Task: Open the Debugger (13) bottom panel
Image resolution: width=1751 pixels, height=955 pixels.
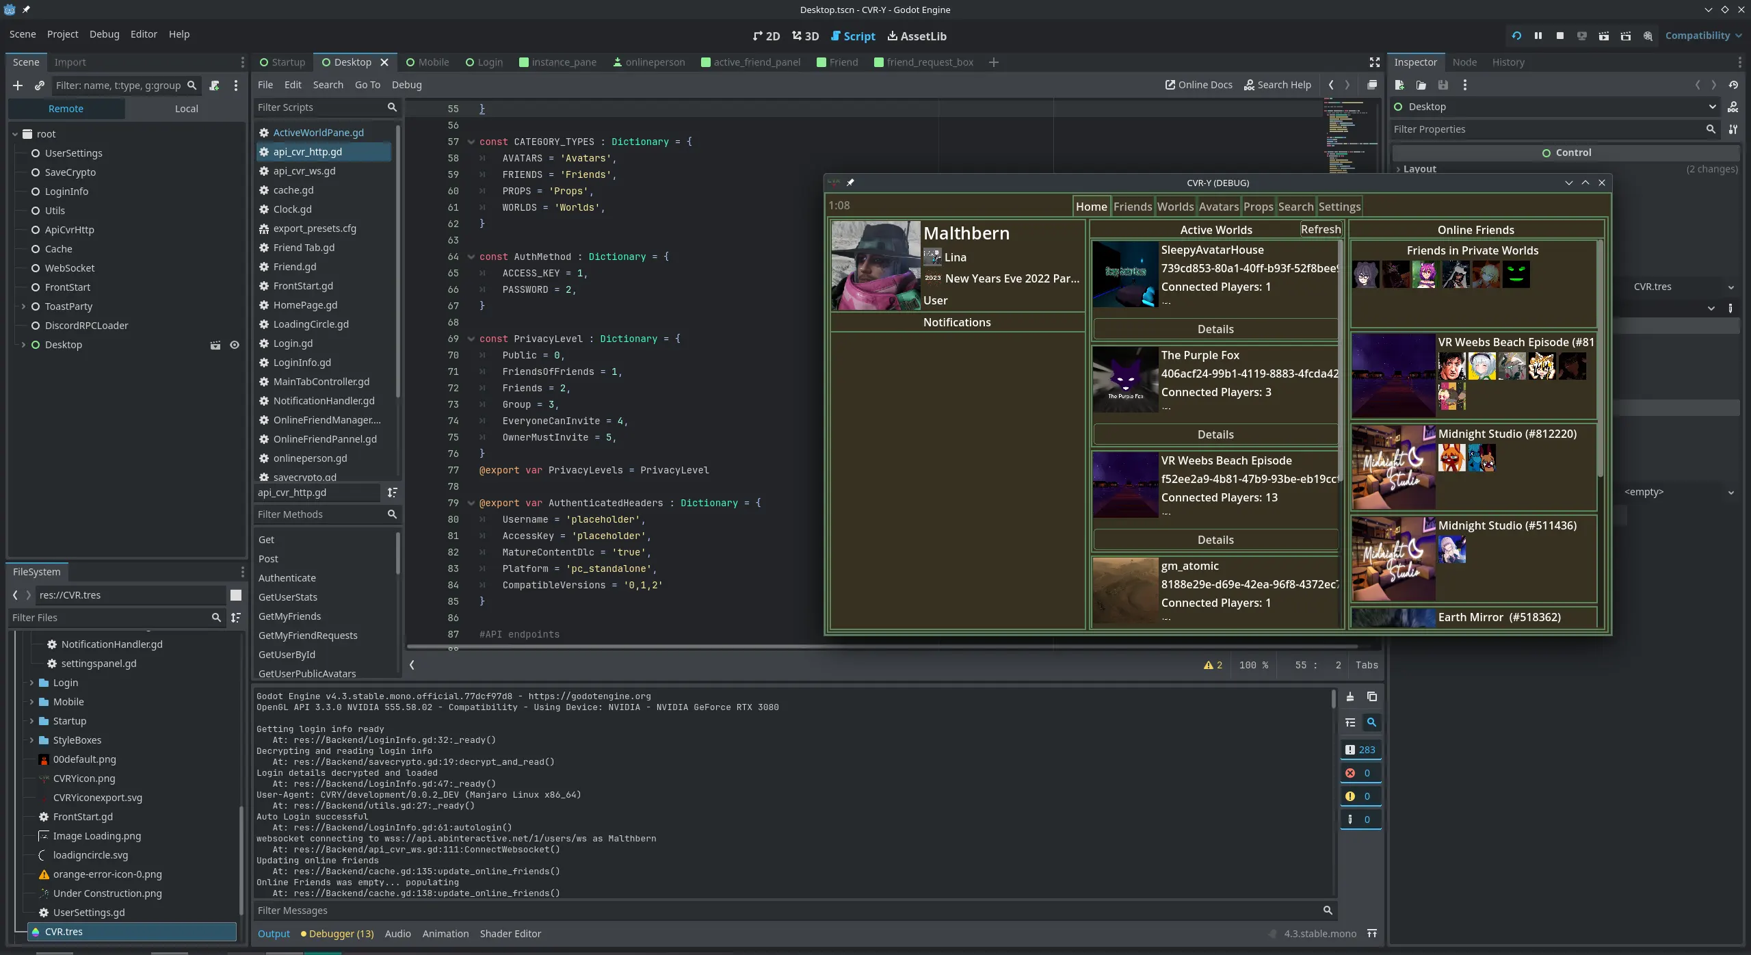Action: (x=337, y=934)
